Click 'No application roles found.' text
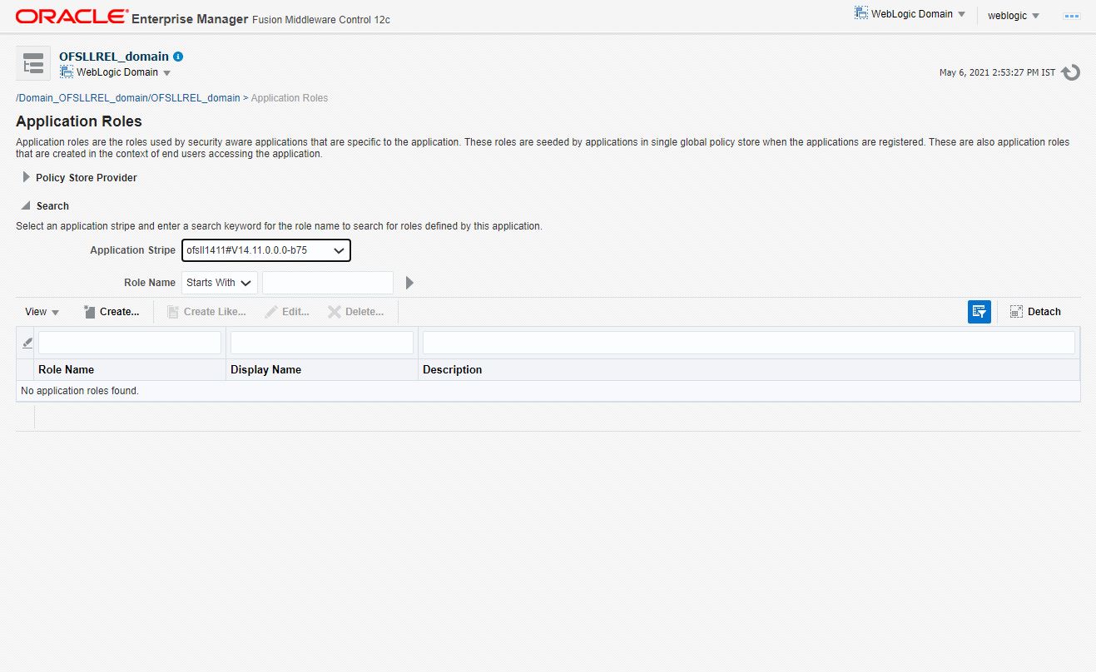 tap(80, 391)
